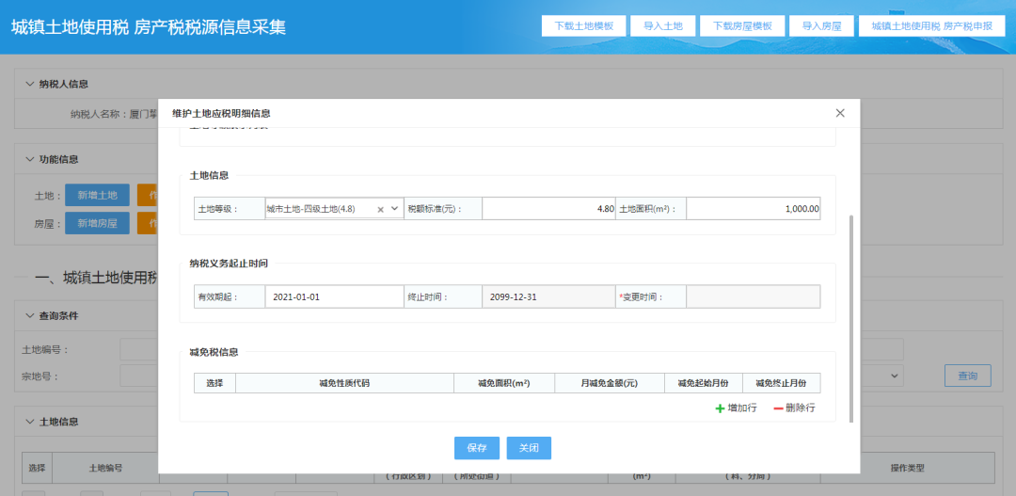Click the 有效期起 date field 2021-01-01

pyautogui.click(x=334, y=297)
